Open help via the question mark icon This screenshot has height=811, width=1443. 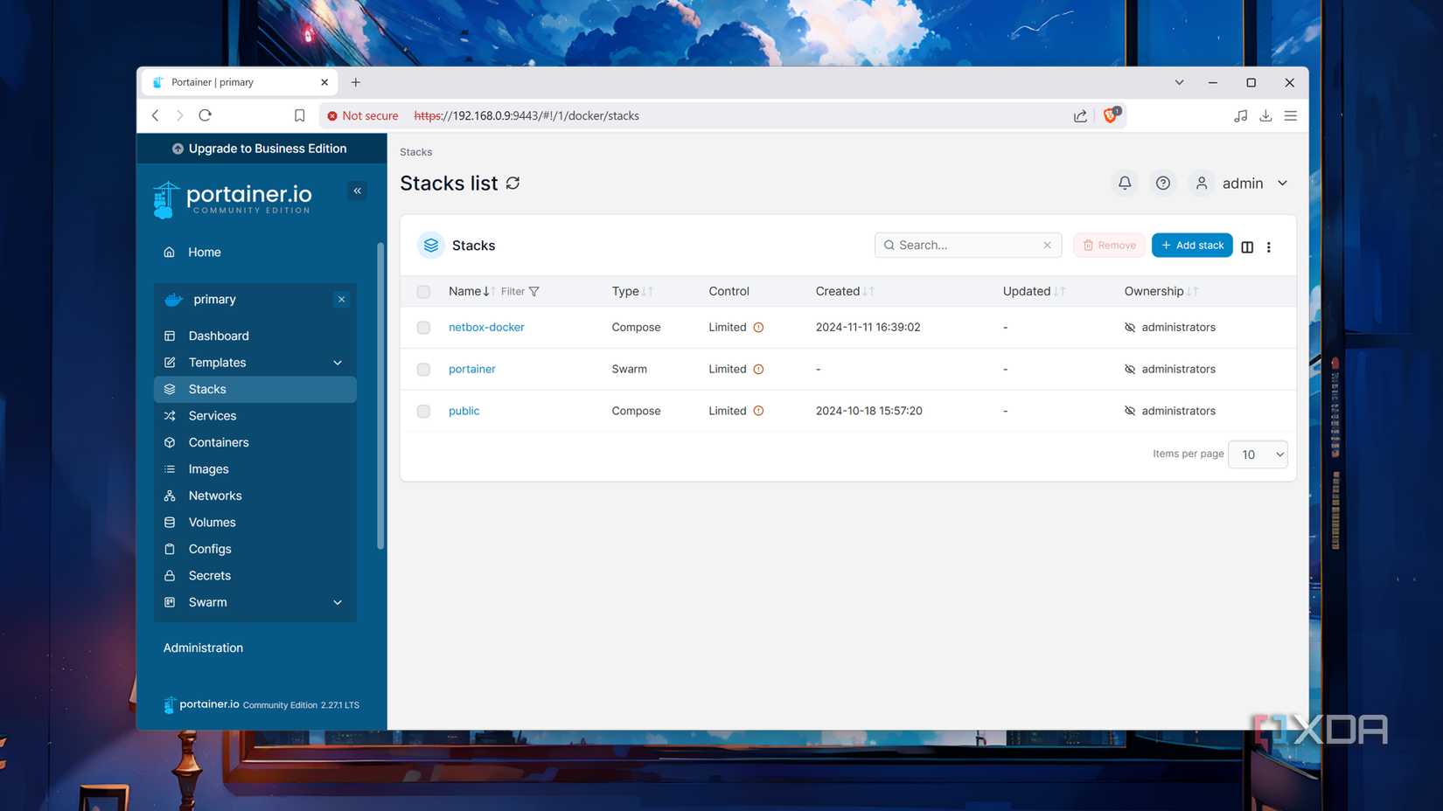pos(1163,183)
